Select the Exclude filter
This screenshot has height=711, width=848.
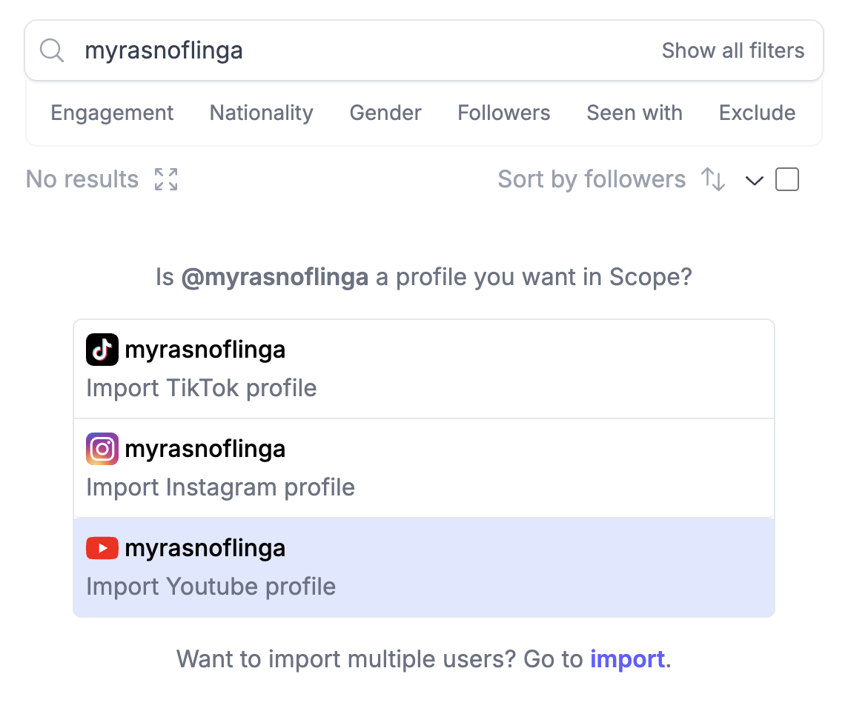(x=757, y=113)
